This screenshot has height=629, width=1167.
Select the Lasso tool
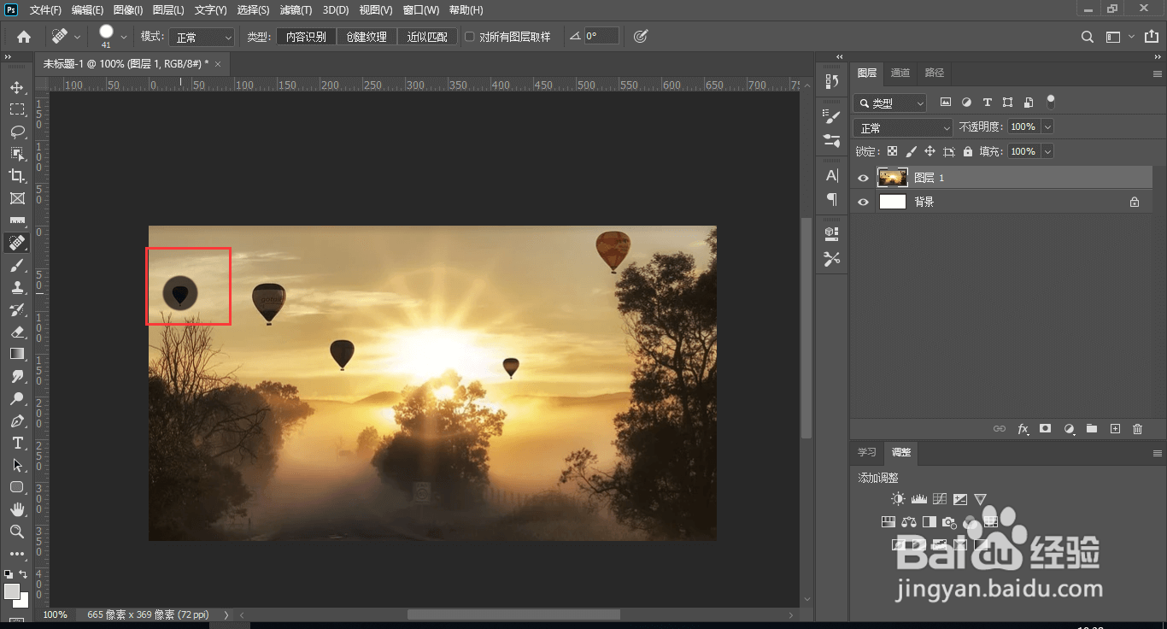[x=17, y=132]
